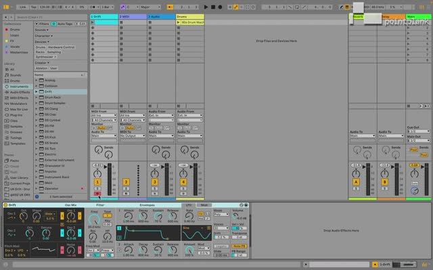Screen dimensions: 433x270
Task: Open 2 MIDI track No Output dropdown
Action: [x=133, y=136]
